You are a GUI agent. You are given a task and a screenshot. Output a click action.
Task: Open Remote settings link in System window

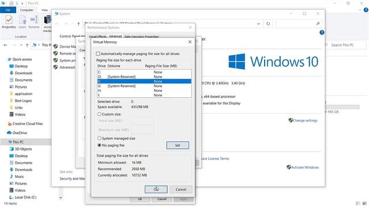pyautogui.click(x=67, y=53)
